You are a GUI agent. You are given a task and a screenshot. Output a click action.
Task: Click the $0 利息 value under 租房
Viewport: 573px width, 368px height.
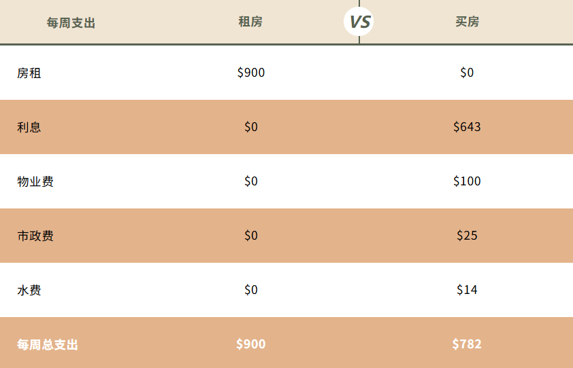tap(251, 127)
